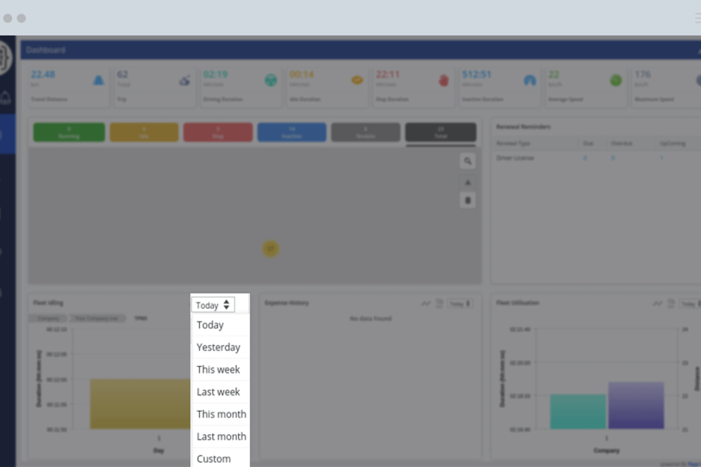Click the blue Inactive status button
The image size is (701, 467).
pyautogui.click(x=292, y=132)
